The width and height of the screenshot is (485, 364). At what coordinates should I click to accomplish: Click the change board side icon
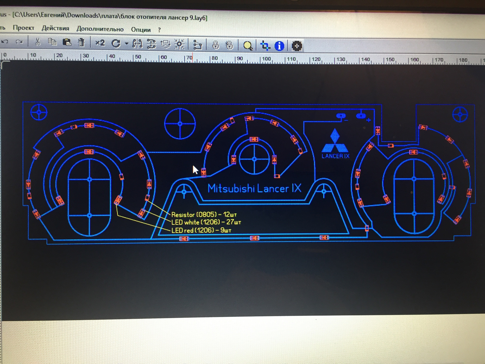(166, 44)
